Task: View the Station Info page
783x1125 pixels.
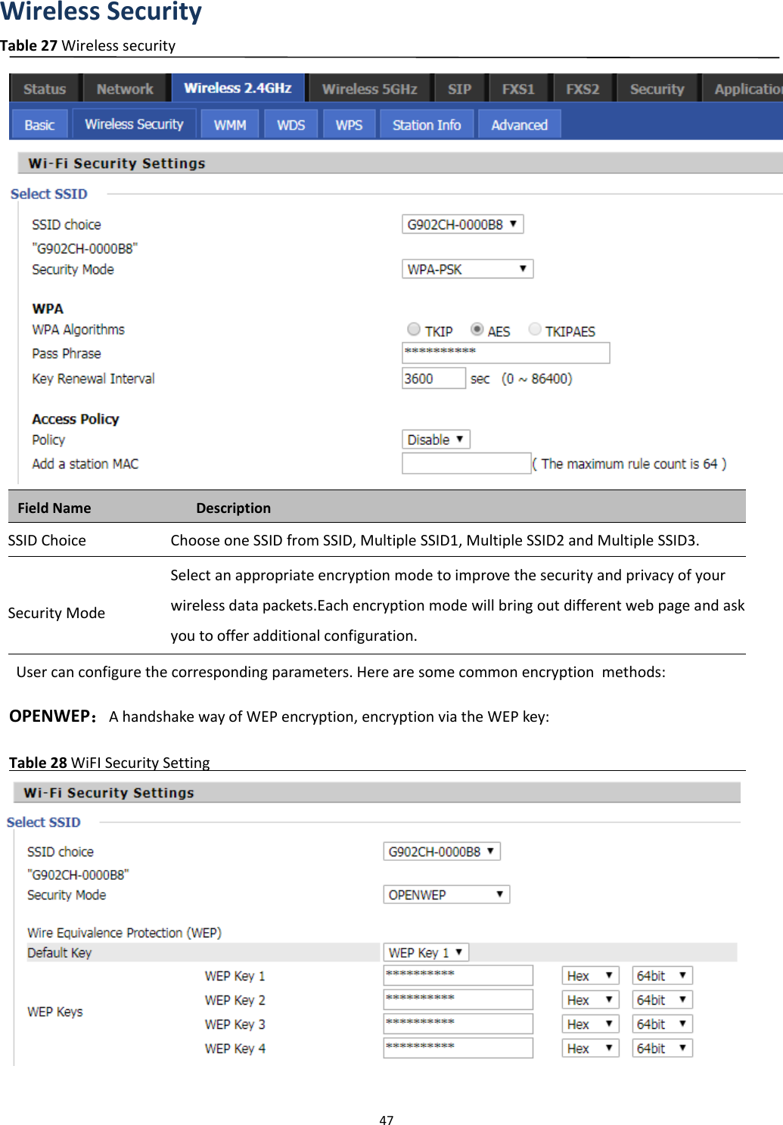Action: coord(426,123)
